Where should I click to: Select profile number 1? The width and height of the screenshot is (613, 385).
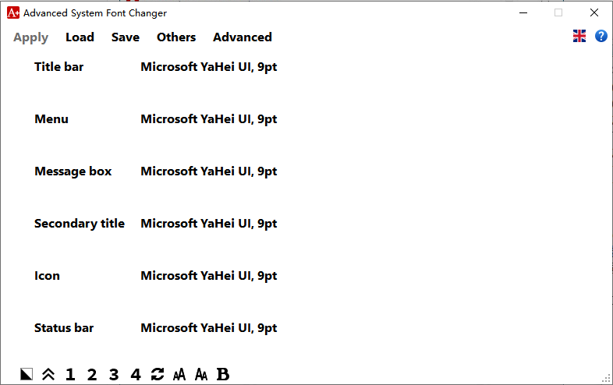point(70,375)
